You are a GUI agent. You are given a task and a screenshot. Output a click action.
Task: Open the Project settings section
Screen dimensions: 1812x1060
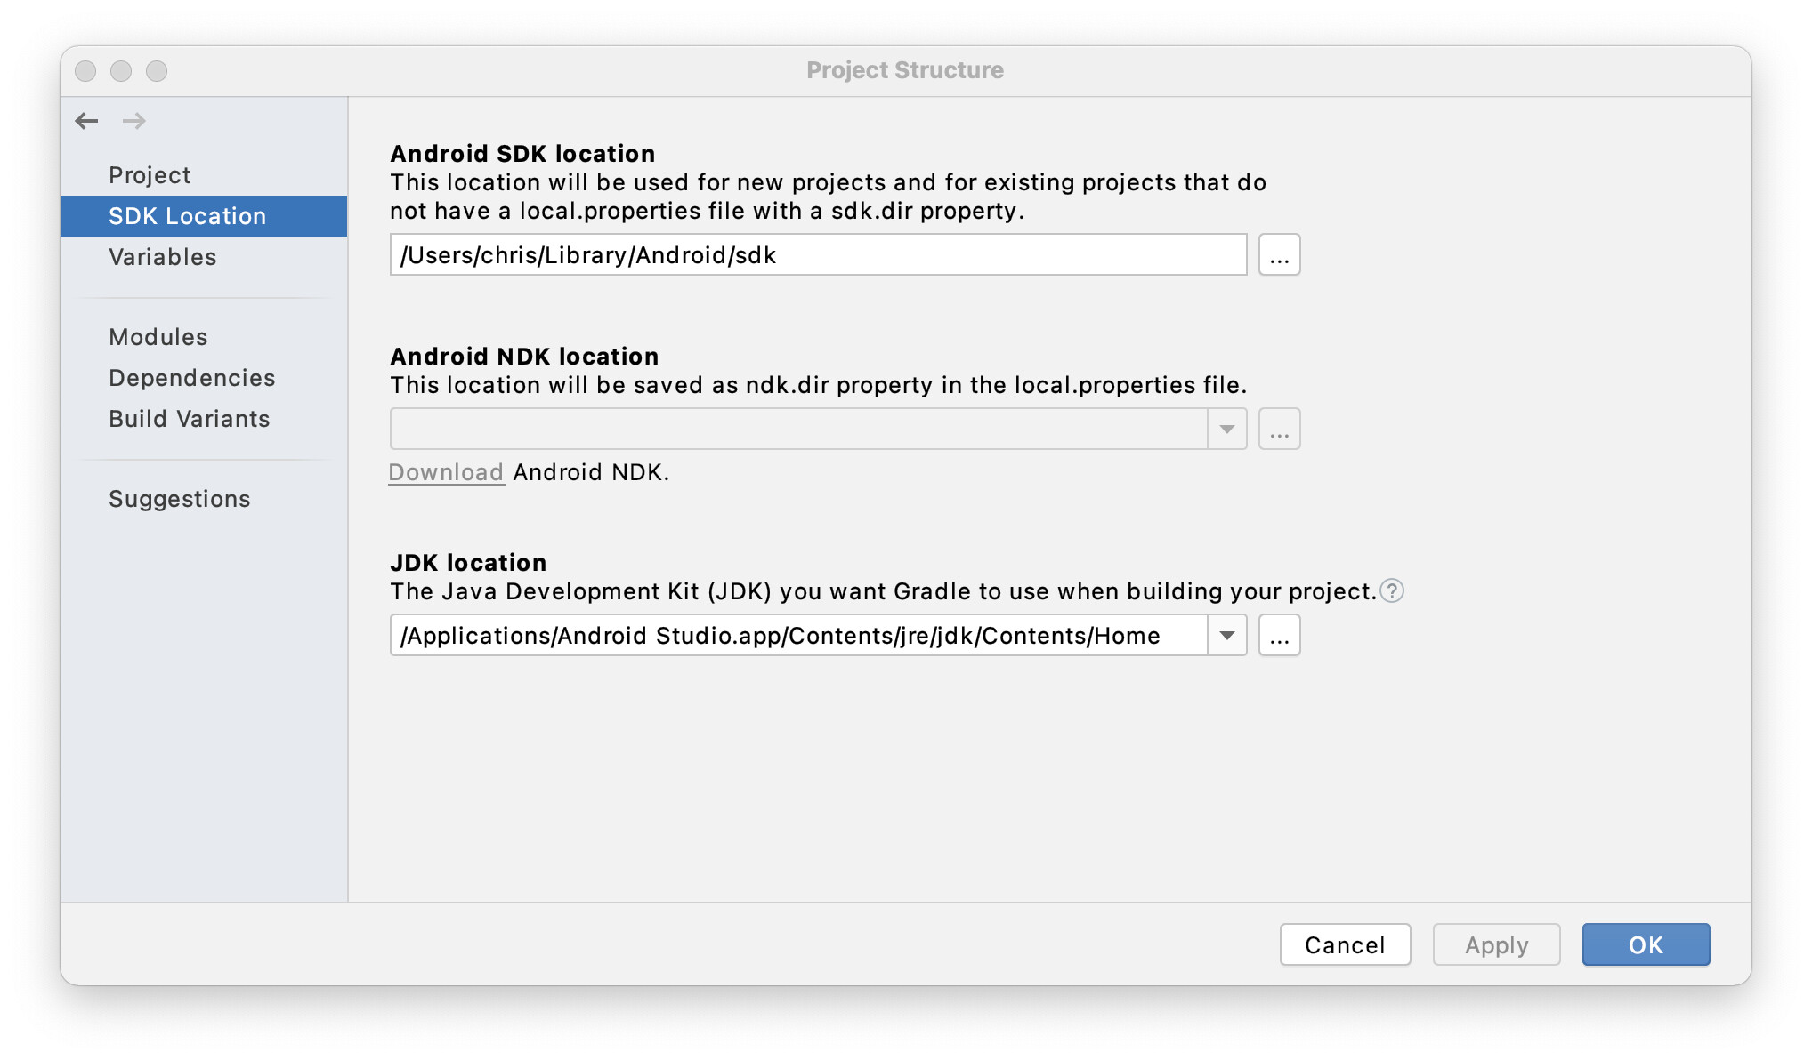point(150,175)
